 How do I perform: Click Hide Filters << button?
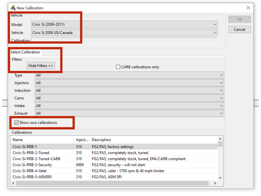coord(41,66)
